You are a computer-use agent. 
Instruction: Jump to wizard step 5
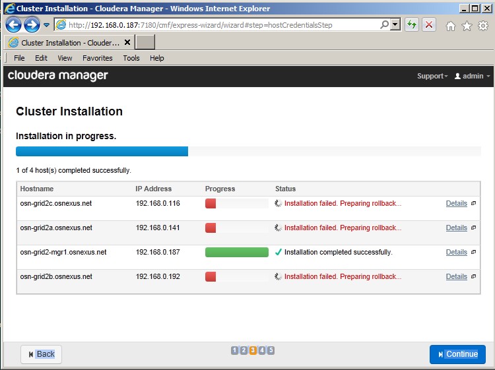pos(271,350)
